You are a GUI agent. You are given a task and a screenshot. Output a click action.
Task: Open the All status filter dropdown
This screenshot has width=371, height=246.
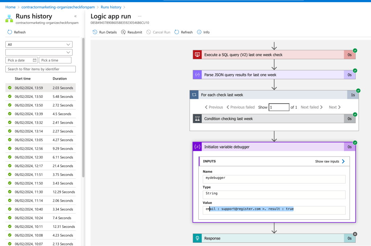coord(39,45)
